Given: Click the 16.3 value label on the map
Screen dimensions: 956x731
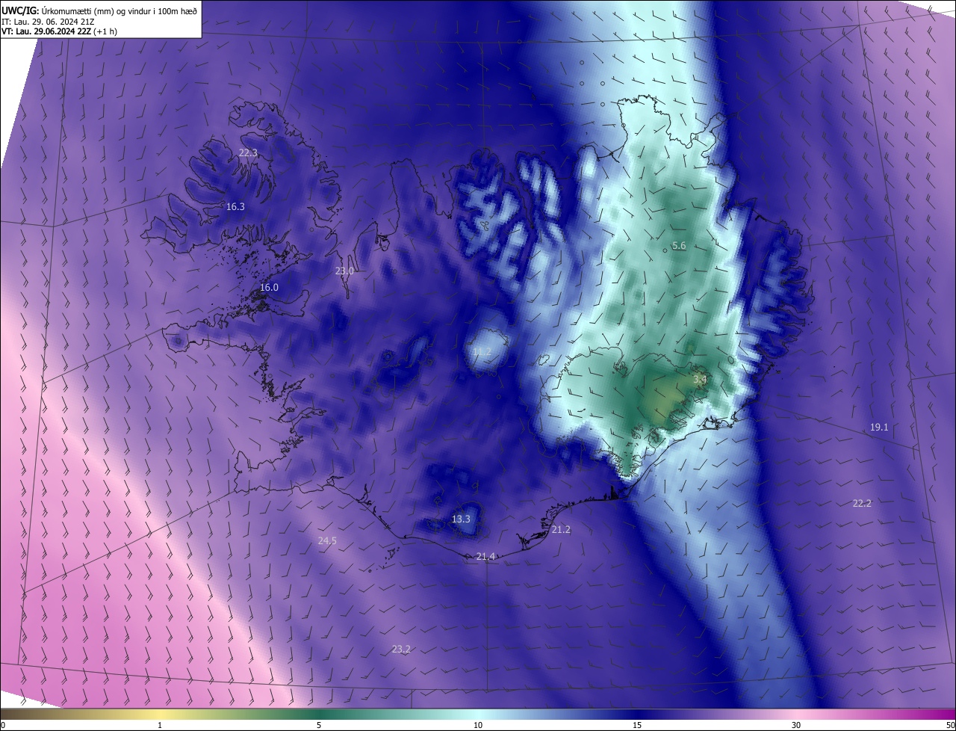Looking at the screenshot, I should coord(235,206).
